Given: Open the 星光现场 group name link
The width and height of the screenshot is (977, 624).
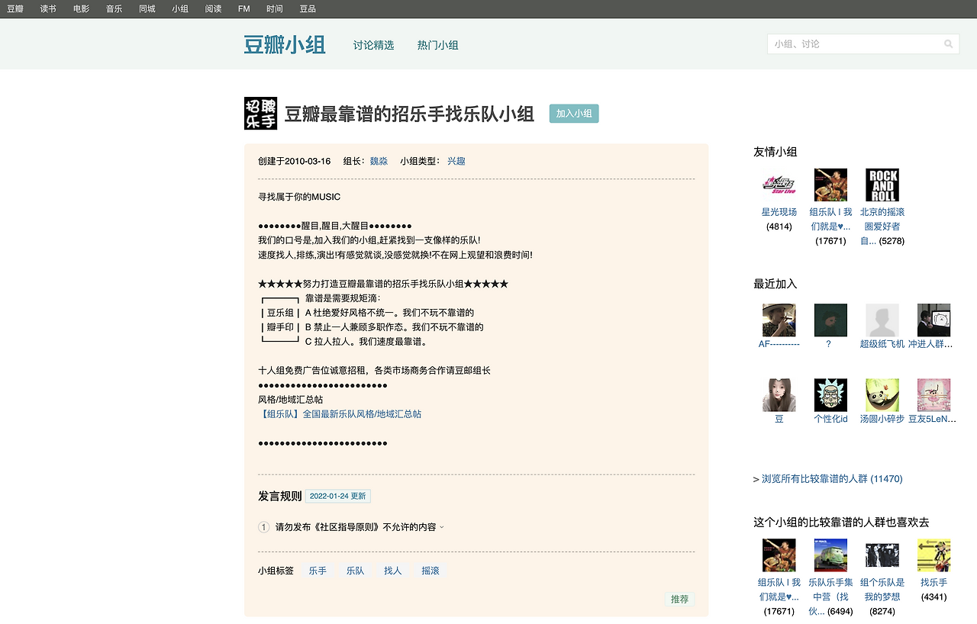Looking at the screenshot, I should click(x=779, y=212).
